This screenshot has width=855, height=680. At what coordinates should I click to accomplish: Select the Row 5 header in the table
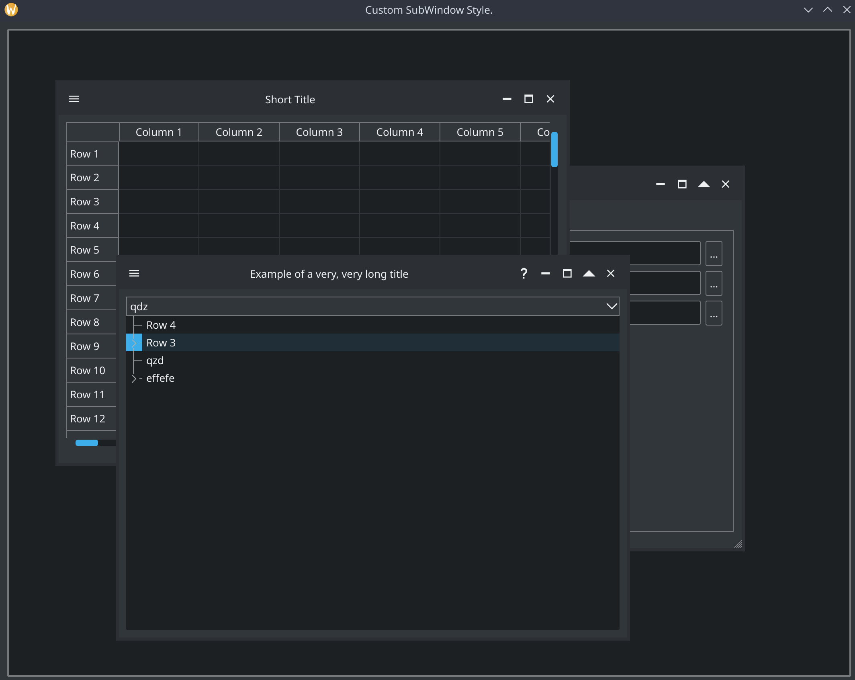coord(92,250)
